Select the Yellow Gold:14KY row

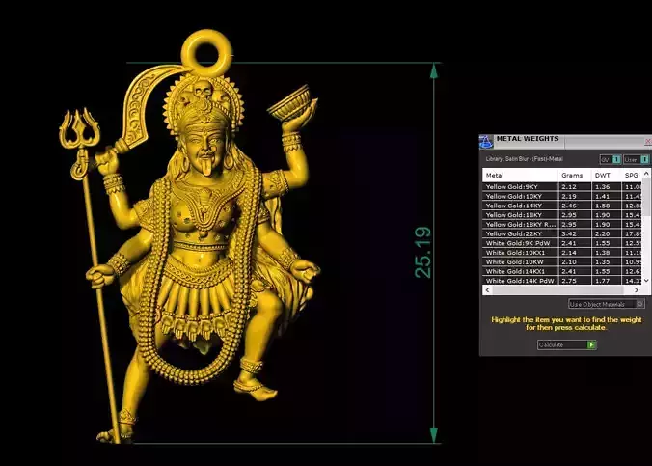tap(562, 206)
